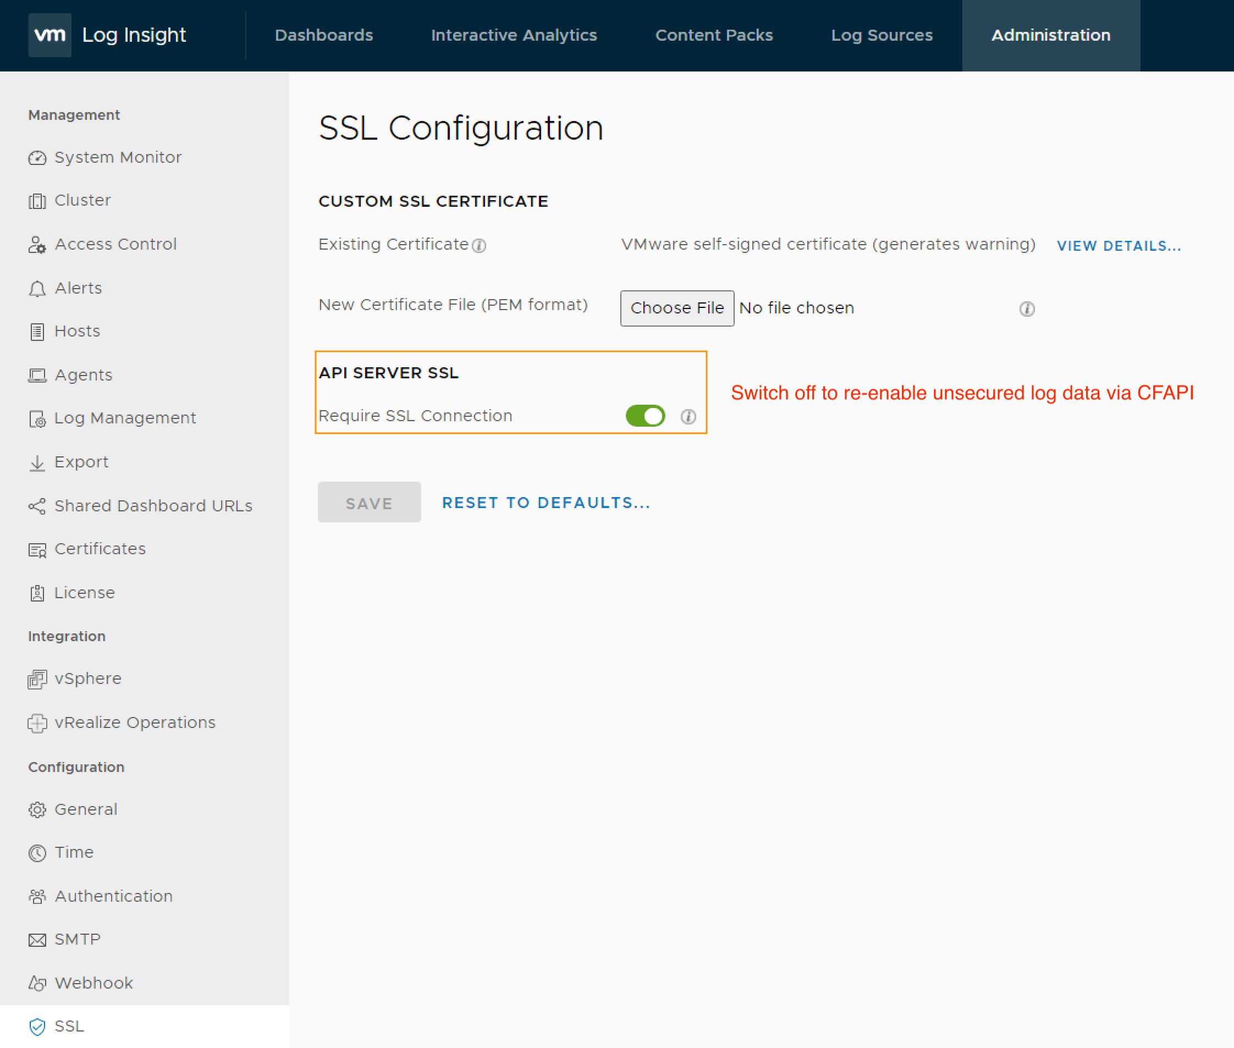Open Log Management
The height and width of the screenshot is (1048, 1234).
[x=125, y=418]
